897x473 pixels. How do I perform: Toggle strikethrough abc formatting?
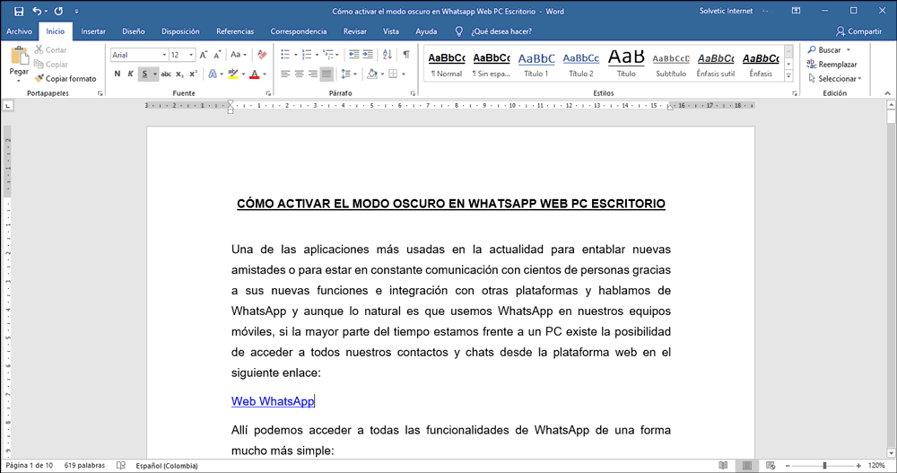[166, 74]
